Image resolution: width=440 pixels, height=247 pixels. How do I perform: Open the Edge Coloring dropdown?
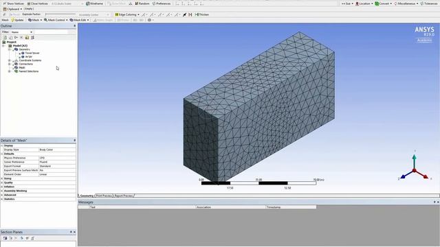point(127,14)
